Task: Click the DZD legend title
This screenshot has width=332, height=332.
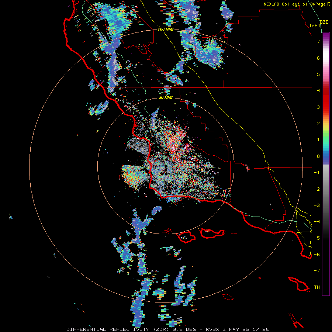Action: 324,22
